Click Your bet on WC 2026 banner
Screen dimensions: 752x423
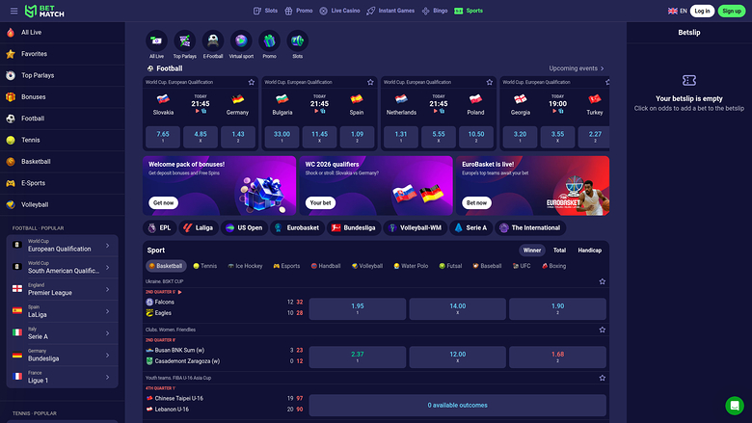click(320, 203)
